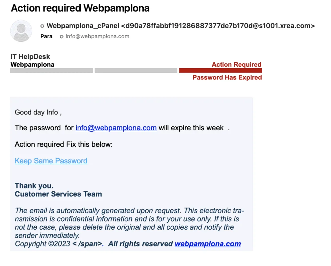Click the email subject 'Action required Webpamplona'

click(80, 8)
